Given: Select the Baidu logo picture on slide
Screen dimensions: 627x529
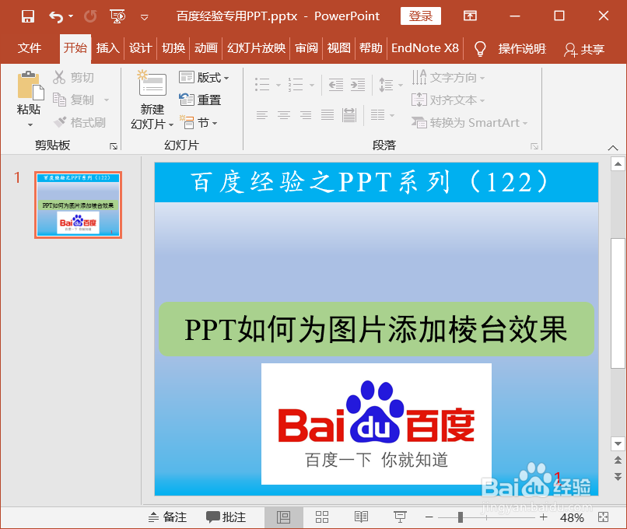Looking at the screenshot, I should [x=377, y=424].
